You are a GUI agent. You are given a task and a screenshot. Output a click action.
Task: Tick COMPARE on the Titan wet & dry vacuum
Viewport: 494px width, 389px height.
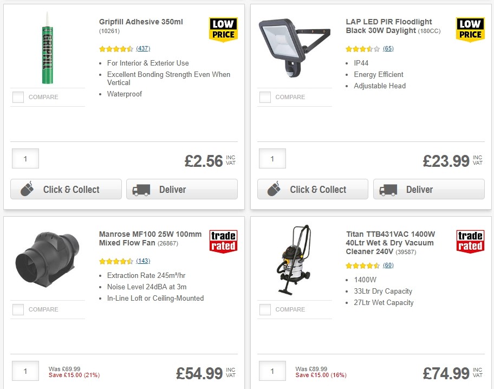(x=265, y=309)
